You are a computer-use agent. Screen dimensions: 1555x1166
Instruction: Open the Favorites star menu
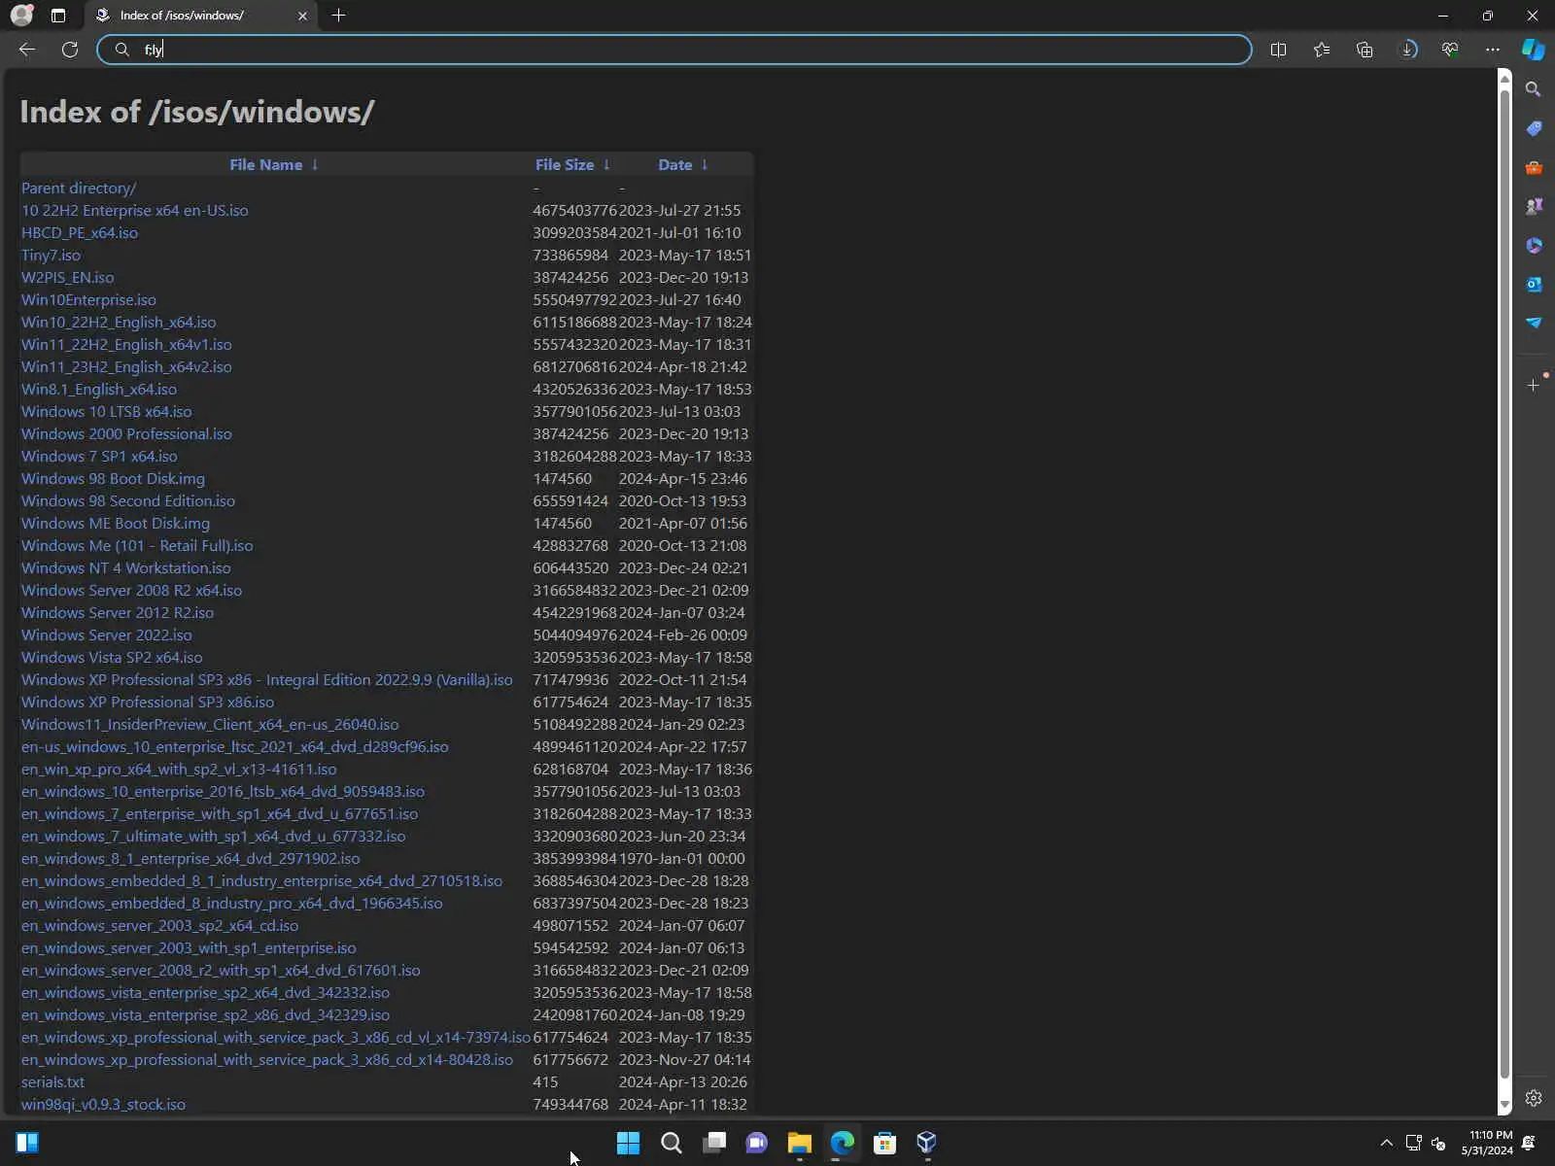[1322, 50]
